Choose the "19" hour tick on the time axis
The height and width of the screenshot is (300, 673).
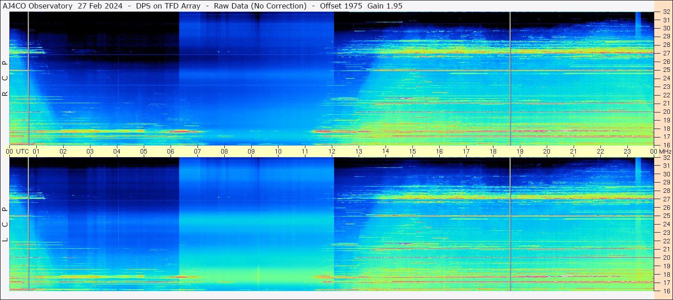tap(520, 151)
